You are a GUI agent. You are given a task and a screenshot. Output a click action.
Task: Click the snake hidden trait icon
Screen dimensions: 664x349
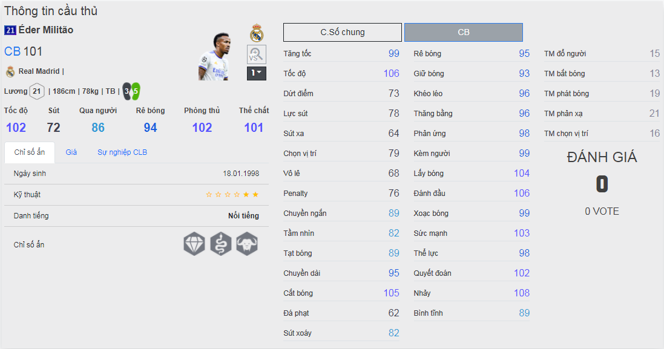pos(220,244)
